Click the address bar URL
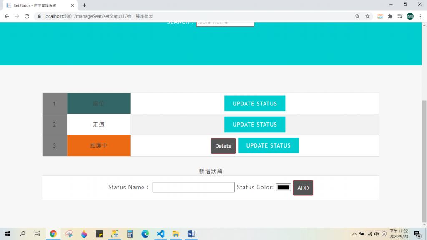This screenshot has height=240, width=427. click(98, 16)
